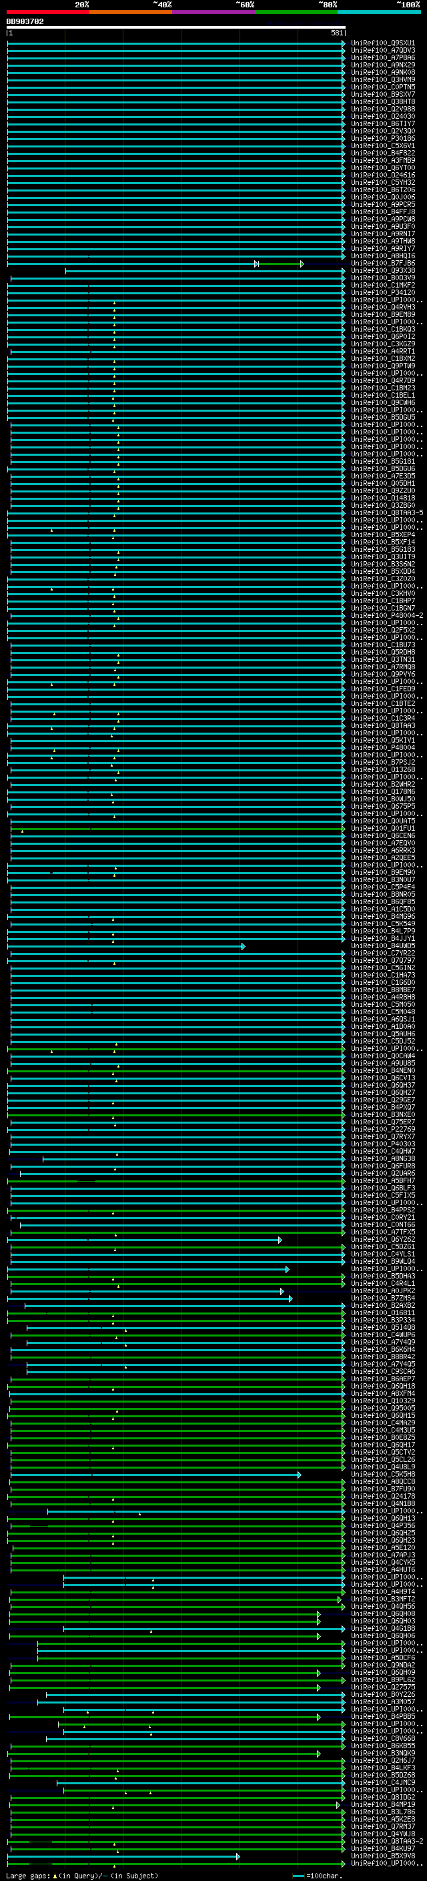Open hit UniRef100_Q38HT8
Screen dimensions: 427x1881
[x=383, y=101]
